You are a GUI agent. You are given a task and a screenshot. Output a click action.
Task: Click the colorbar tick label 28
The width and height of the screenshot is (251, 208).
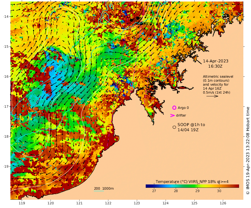coord(176,191)
